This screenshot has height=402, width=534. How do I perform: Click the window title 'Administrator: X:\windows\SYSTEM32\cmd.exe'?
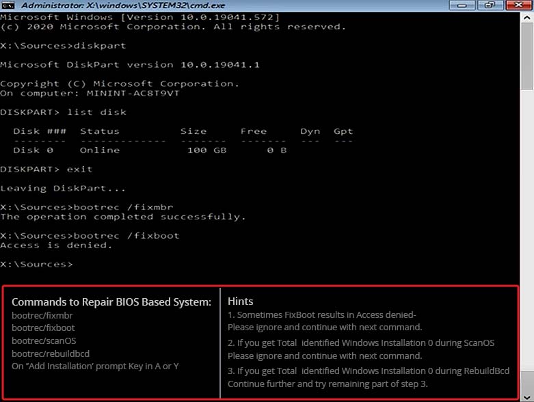123,5
